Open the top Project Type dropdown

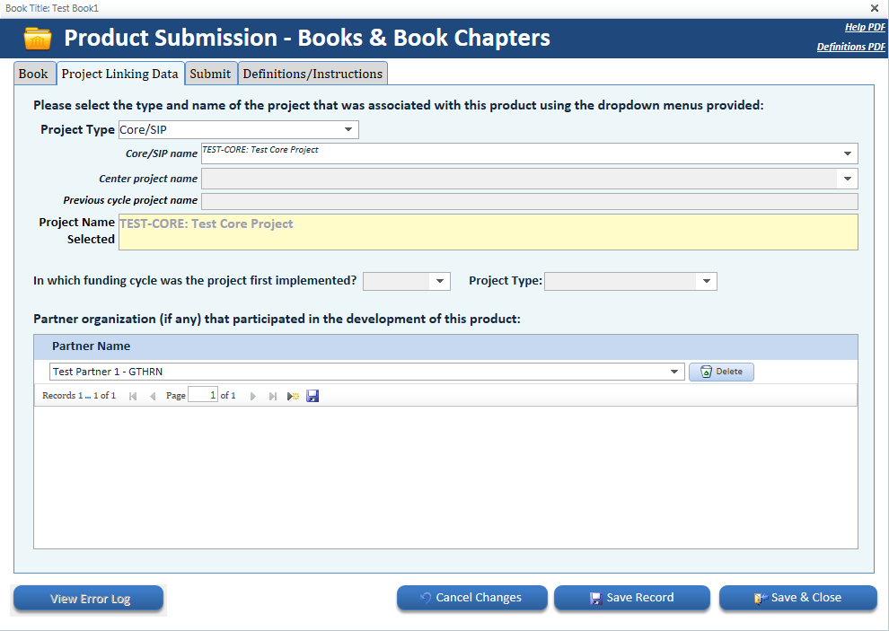(x=348, y=130)
